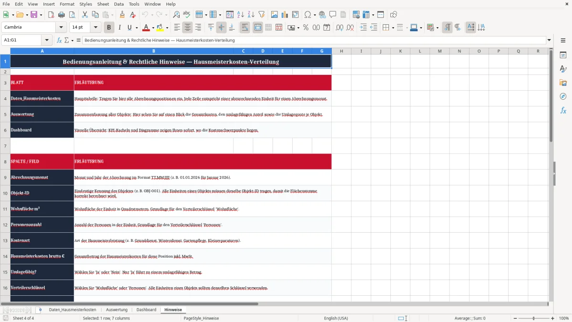Run the spelling check
This screenshot has height=322, width=572.
point(186,15)
